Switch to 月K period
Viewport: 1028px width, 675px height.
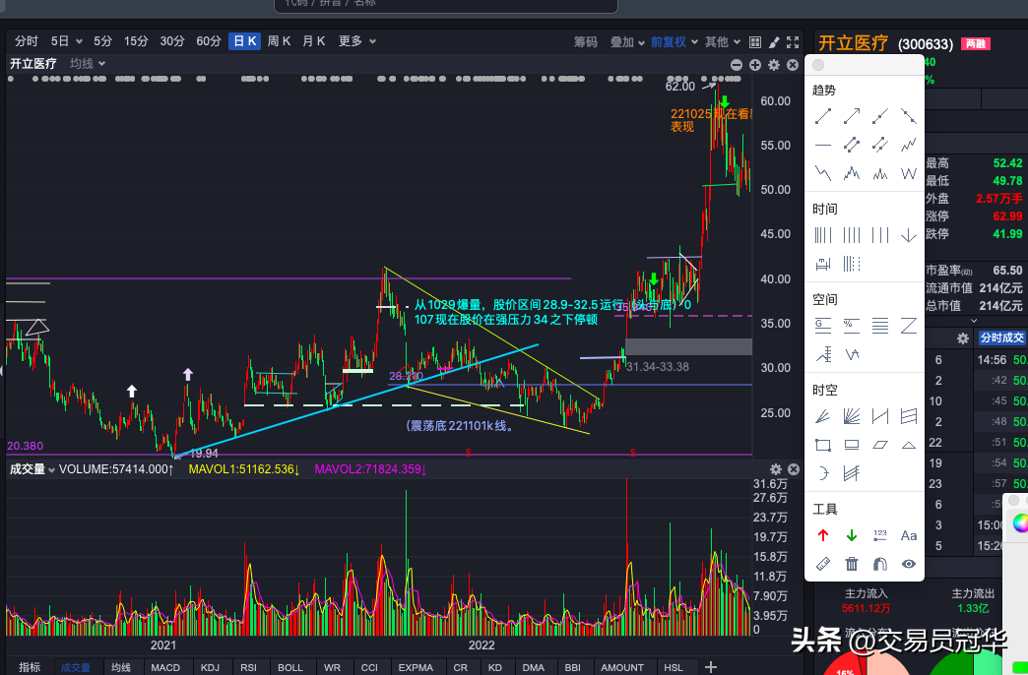(x=313, y=41)
